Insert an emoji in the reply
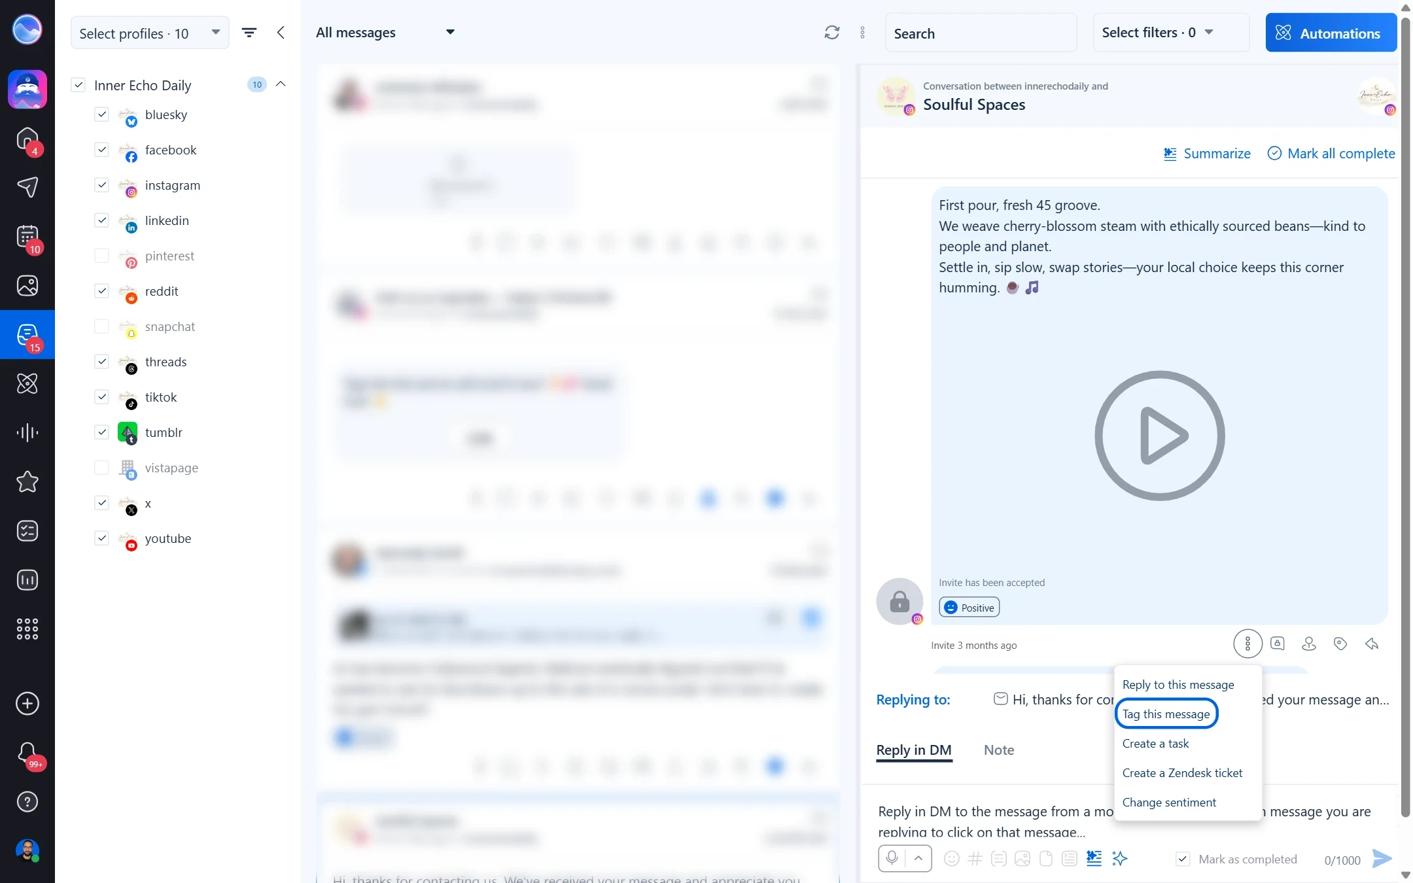Viewport: 1413px width, 883px height. [x=952, y=859]
